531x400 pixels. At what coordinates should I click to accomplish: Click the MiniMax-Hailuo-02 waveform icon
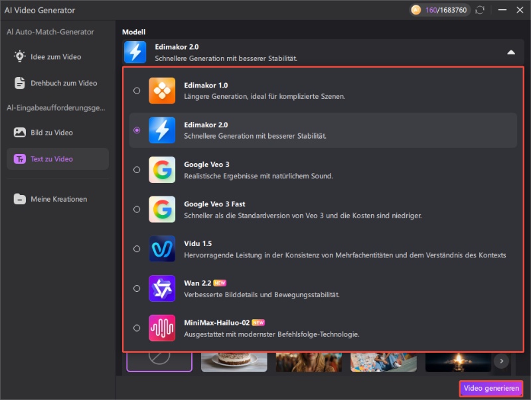coord(162,328)
